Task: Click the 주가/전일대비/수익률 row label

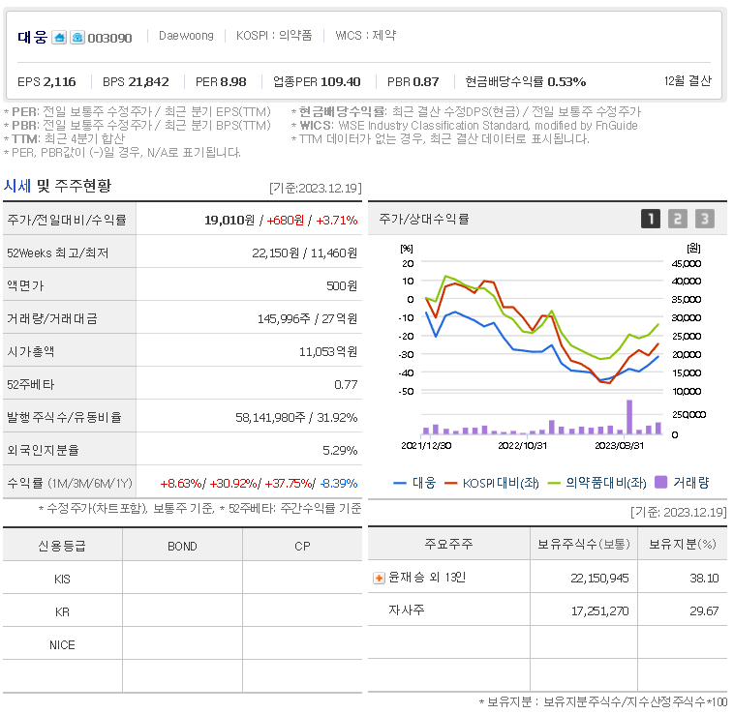Action: tap(67, 220)
